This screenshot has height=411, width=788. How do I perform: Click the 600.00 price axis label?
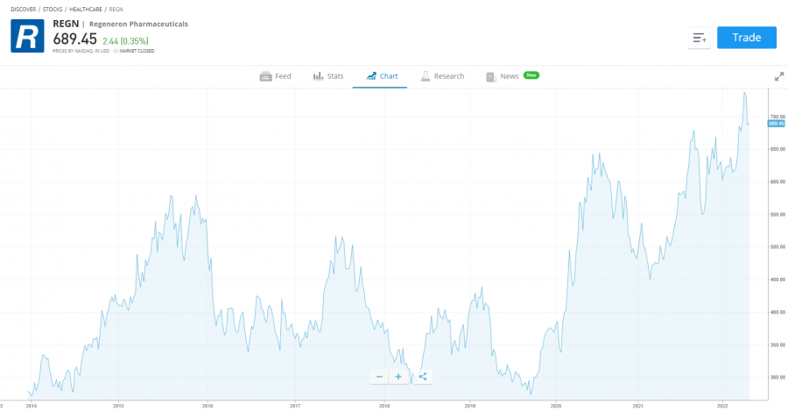tap(777, 182)
